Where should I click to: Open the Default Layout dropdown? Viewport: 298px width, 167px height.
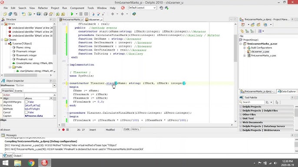(x=155, y=8)
